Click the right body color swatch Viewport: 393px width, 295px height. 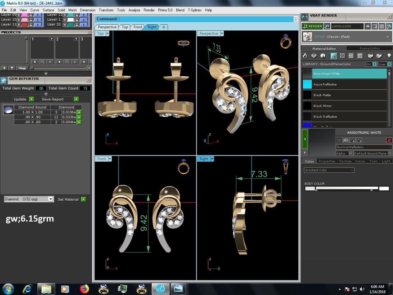tap(384, 188)
